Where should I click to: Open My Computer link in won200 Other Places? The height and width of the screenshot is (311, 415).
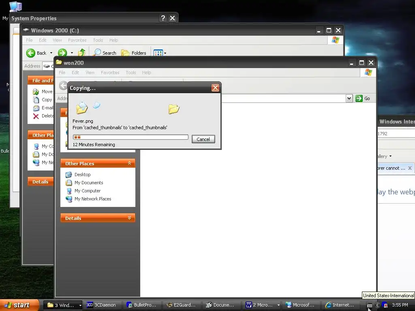pos(88,191)
